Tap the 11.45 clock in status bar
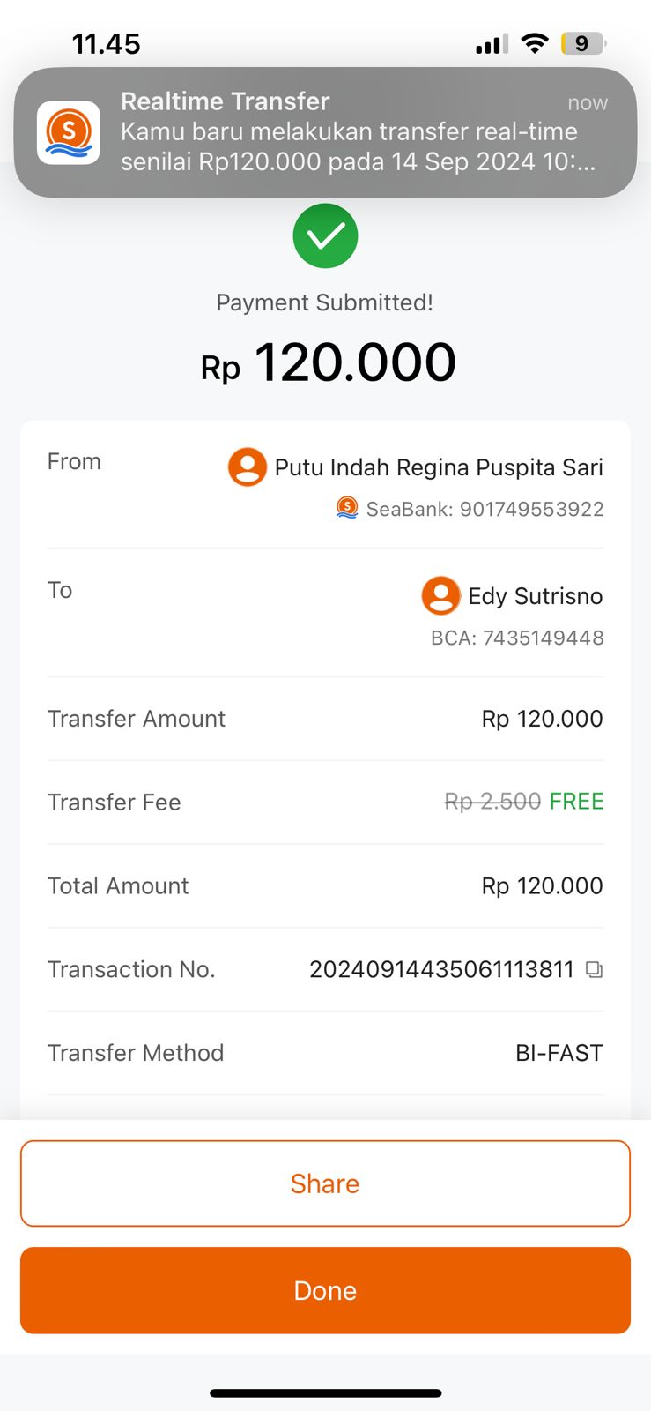 point(107,44)
